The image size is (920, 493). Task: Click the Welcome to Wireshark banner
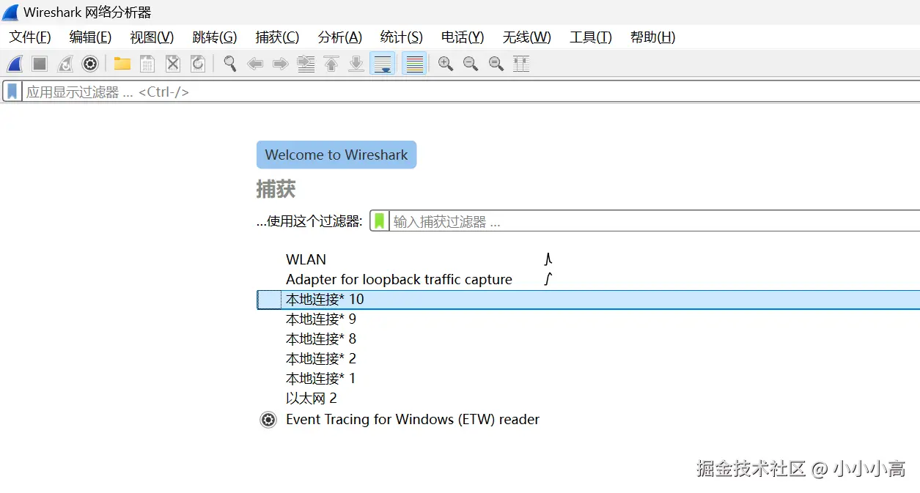pyautogui.click(x=336, y=155)
